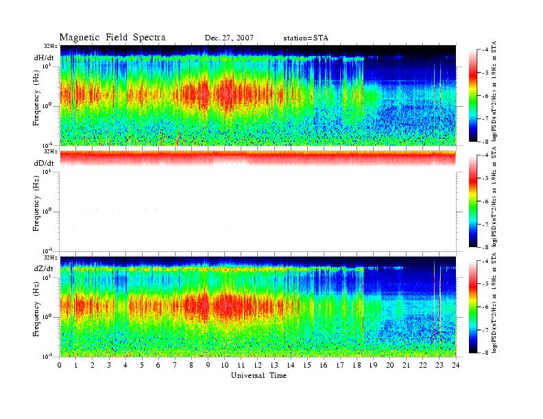
Task: Click the hour 8 tick label on time axis
Action: click(191, 365)
